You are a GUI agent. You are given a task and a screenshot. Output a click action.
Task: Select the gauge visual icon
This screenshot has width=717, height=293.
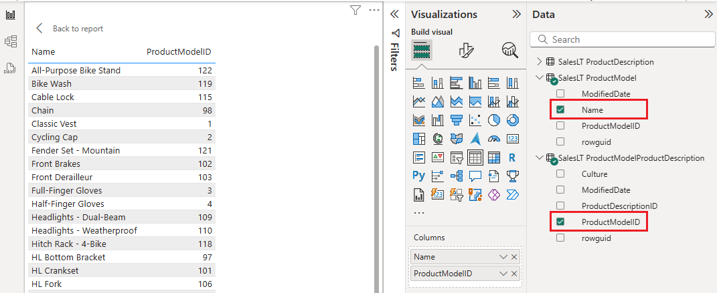click(494, 139)
